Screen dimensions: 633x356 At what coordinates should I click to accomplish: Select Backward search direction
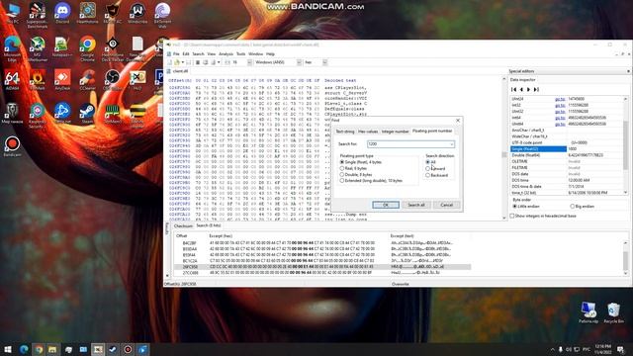point(437,175)
